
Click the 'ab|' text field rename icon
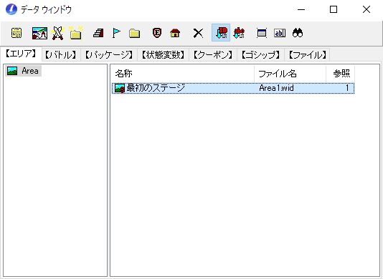click(280, 33)
